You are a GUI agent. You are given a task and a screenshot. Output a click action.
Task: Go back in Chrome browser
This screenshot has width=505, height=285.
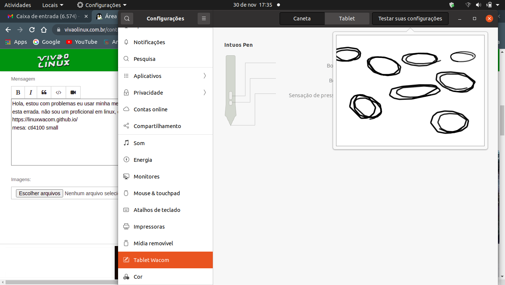8,30
